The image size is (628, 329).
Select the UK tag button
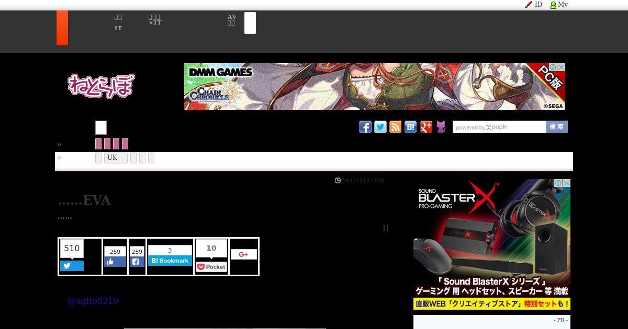pos(116,158)
